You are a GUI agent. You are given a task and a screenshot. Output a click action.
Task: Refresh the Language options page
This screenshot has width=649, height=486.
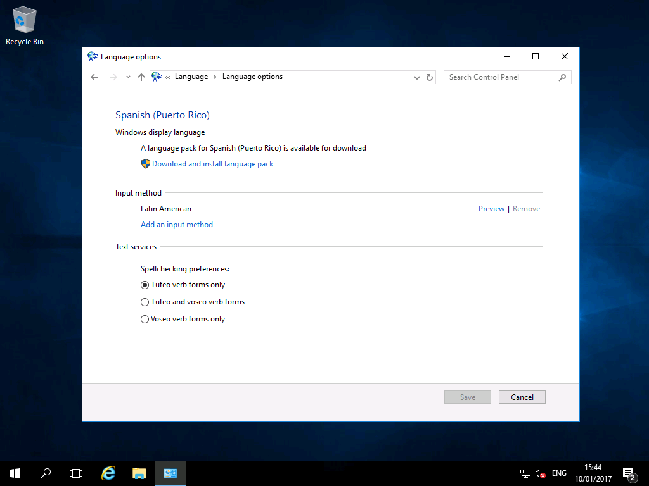pyautogui.click(x=430, y=77)
